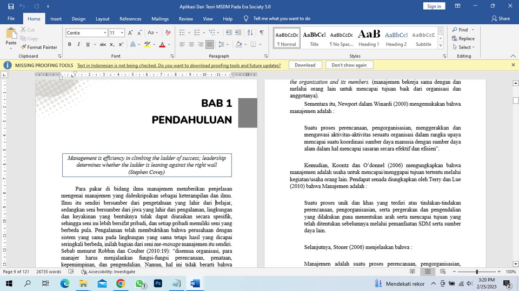Select the Format Painter tool
The image size is (519, 291).
(x=39, y=48)
